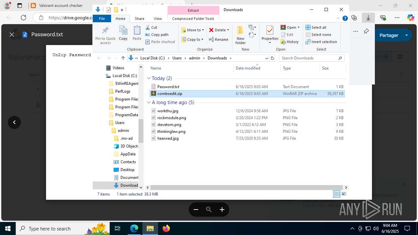Click the Properties ribbon button

[x=270, y=35]
